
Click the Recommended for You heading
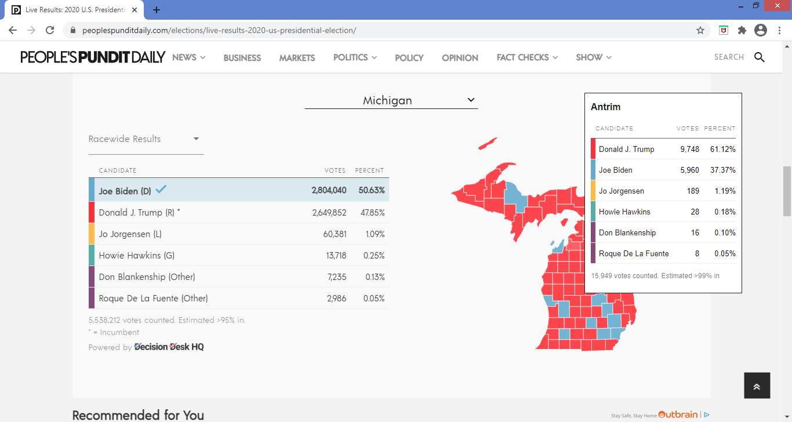coord(138,415)
